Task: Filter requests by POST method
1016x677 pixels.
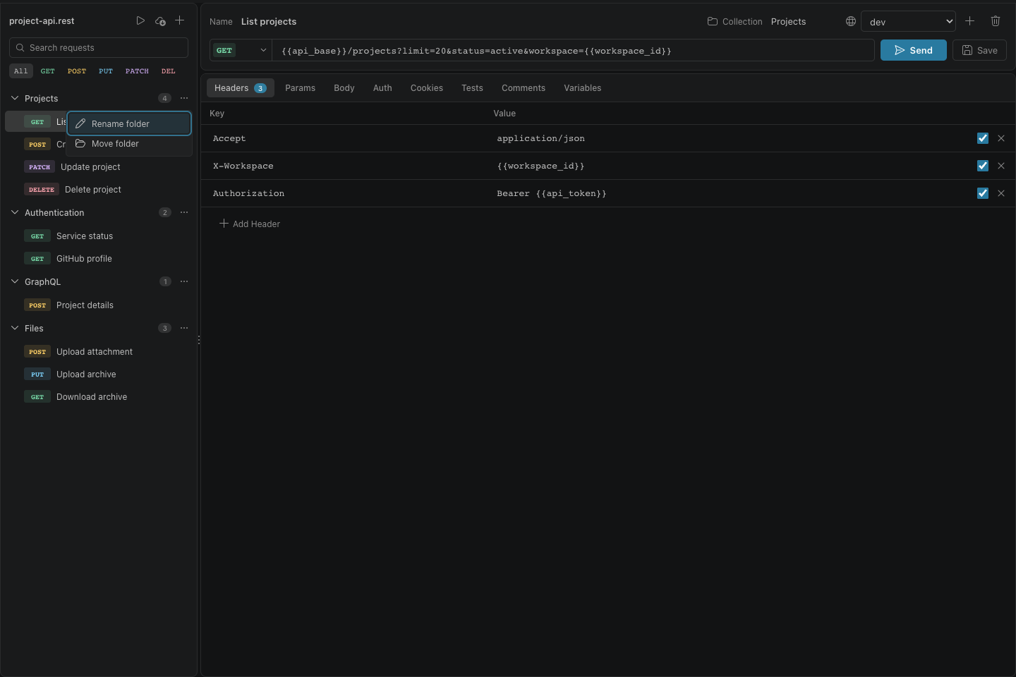Action: point(77,71)
